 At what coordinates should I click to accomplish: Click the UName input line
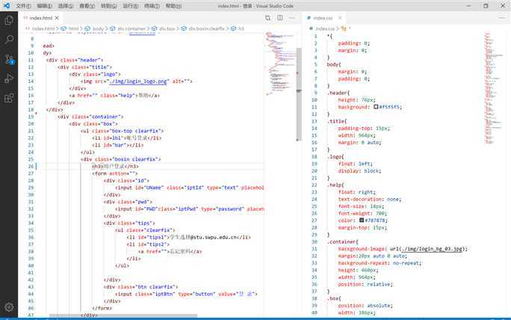coord(189,188)
